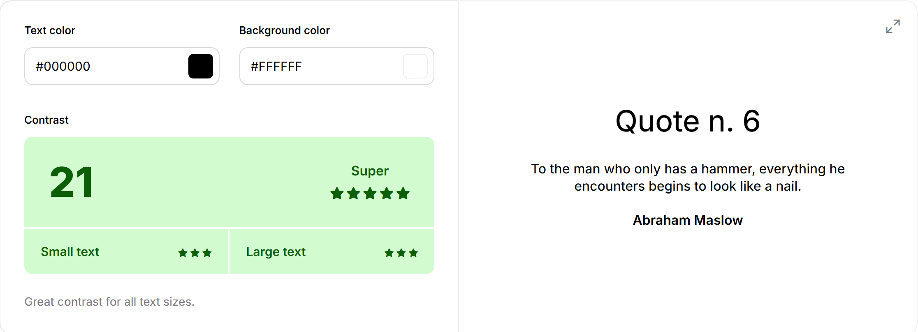Click the first star in Super rating

tap(337, 193)
